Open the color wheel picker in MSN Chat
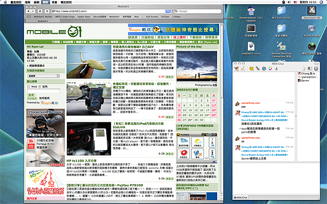This screenshot has width=327, height=204. coord(270,68)
